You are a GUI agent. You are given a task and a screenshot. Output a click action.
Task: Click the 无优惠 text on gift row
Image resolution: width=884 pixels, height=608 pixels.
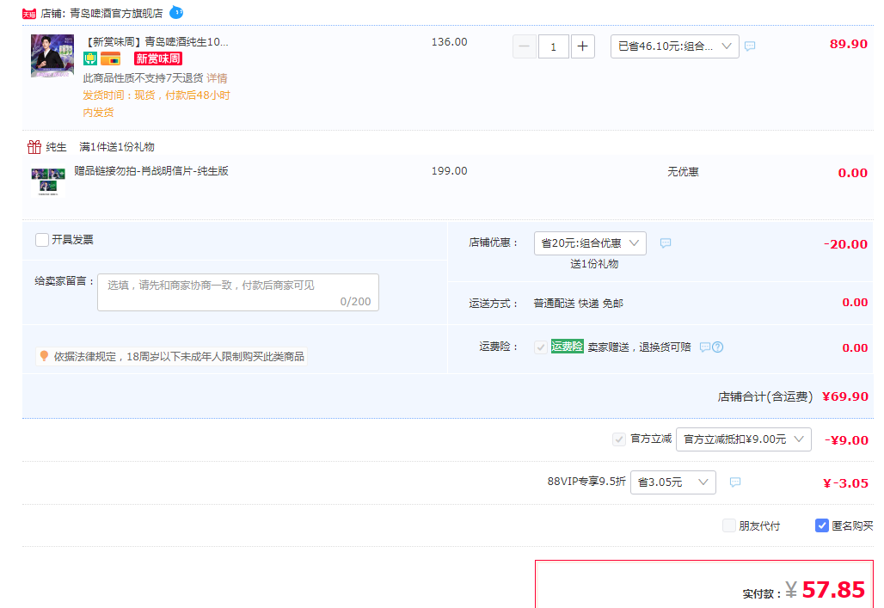683,172
